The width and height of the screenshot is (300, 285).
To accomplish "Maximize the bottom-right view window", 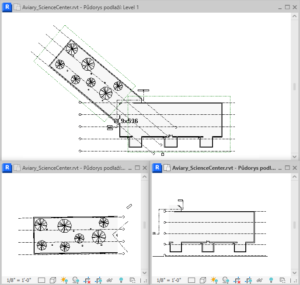I will pyautogui.click(x=287, y=168).
